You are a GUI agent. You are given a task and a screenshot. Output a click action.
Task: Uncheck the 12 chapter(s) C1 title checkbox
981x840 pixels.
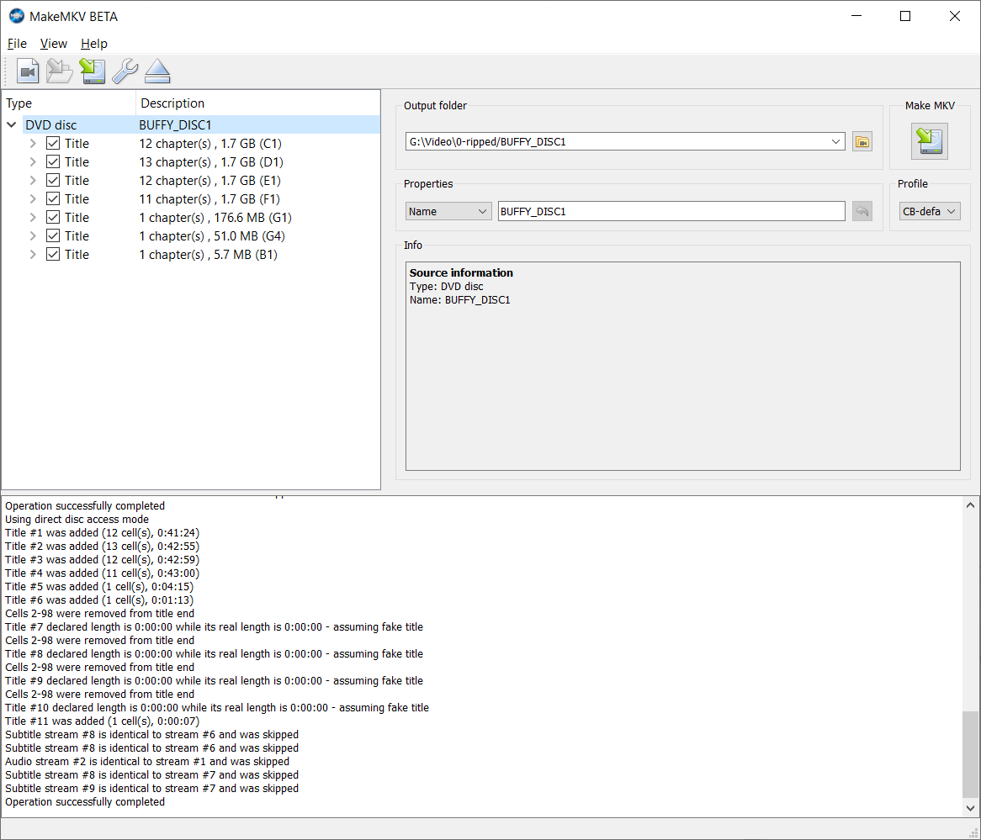point(53,144)
